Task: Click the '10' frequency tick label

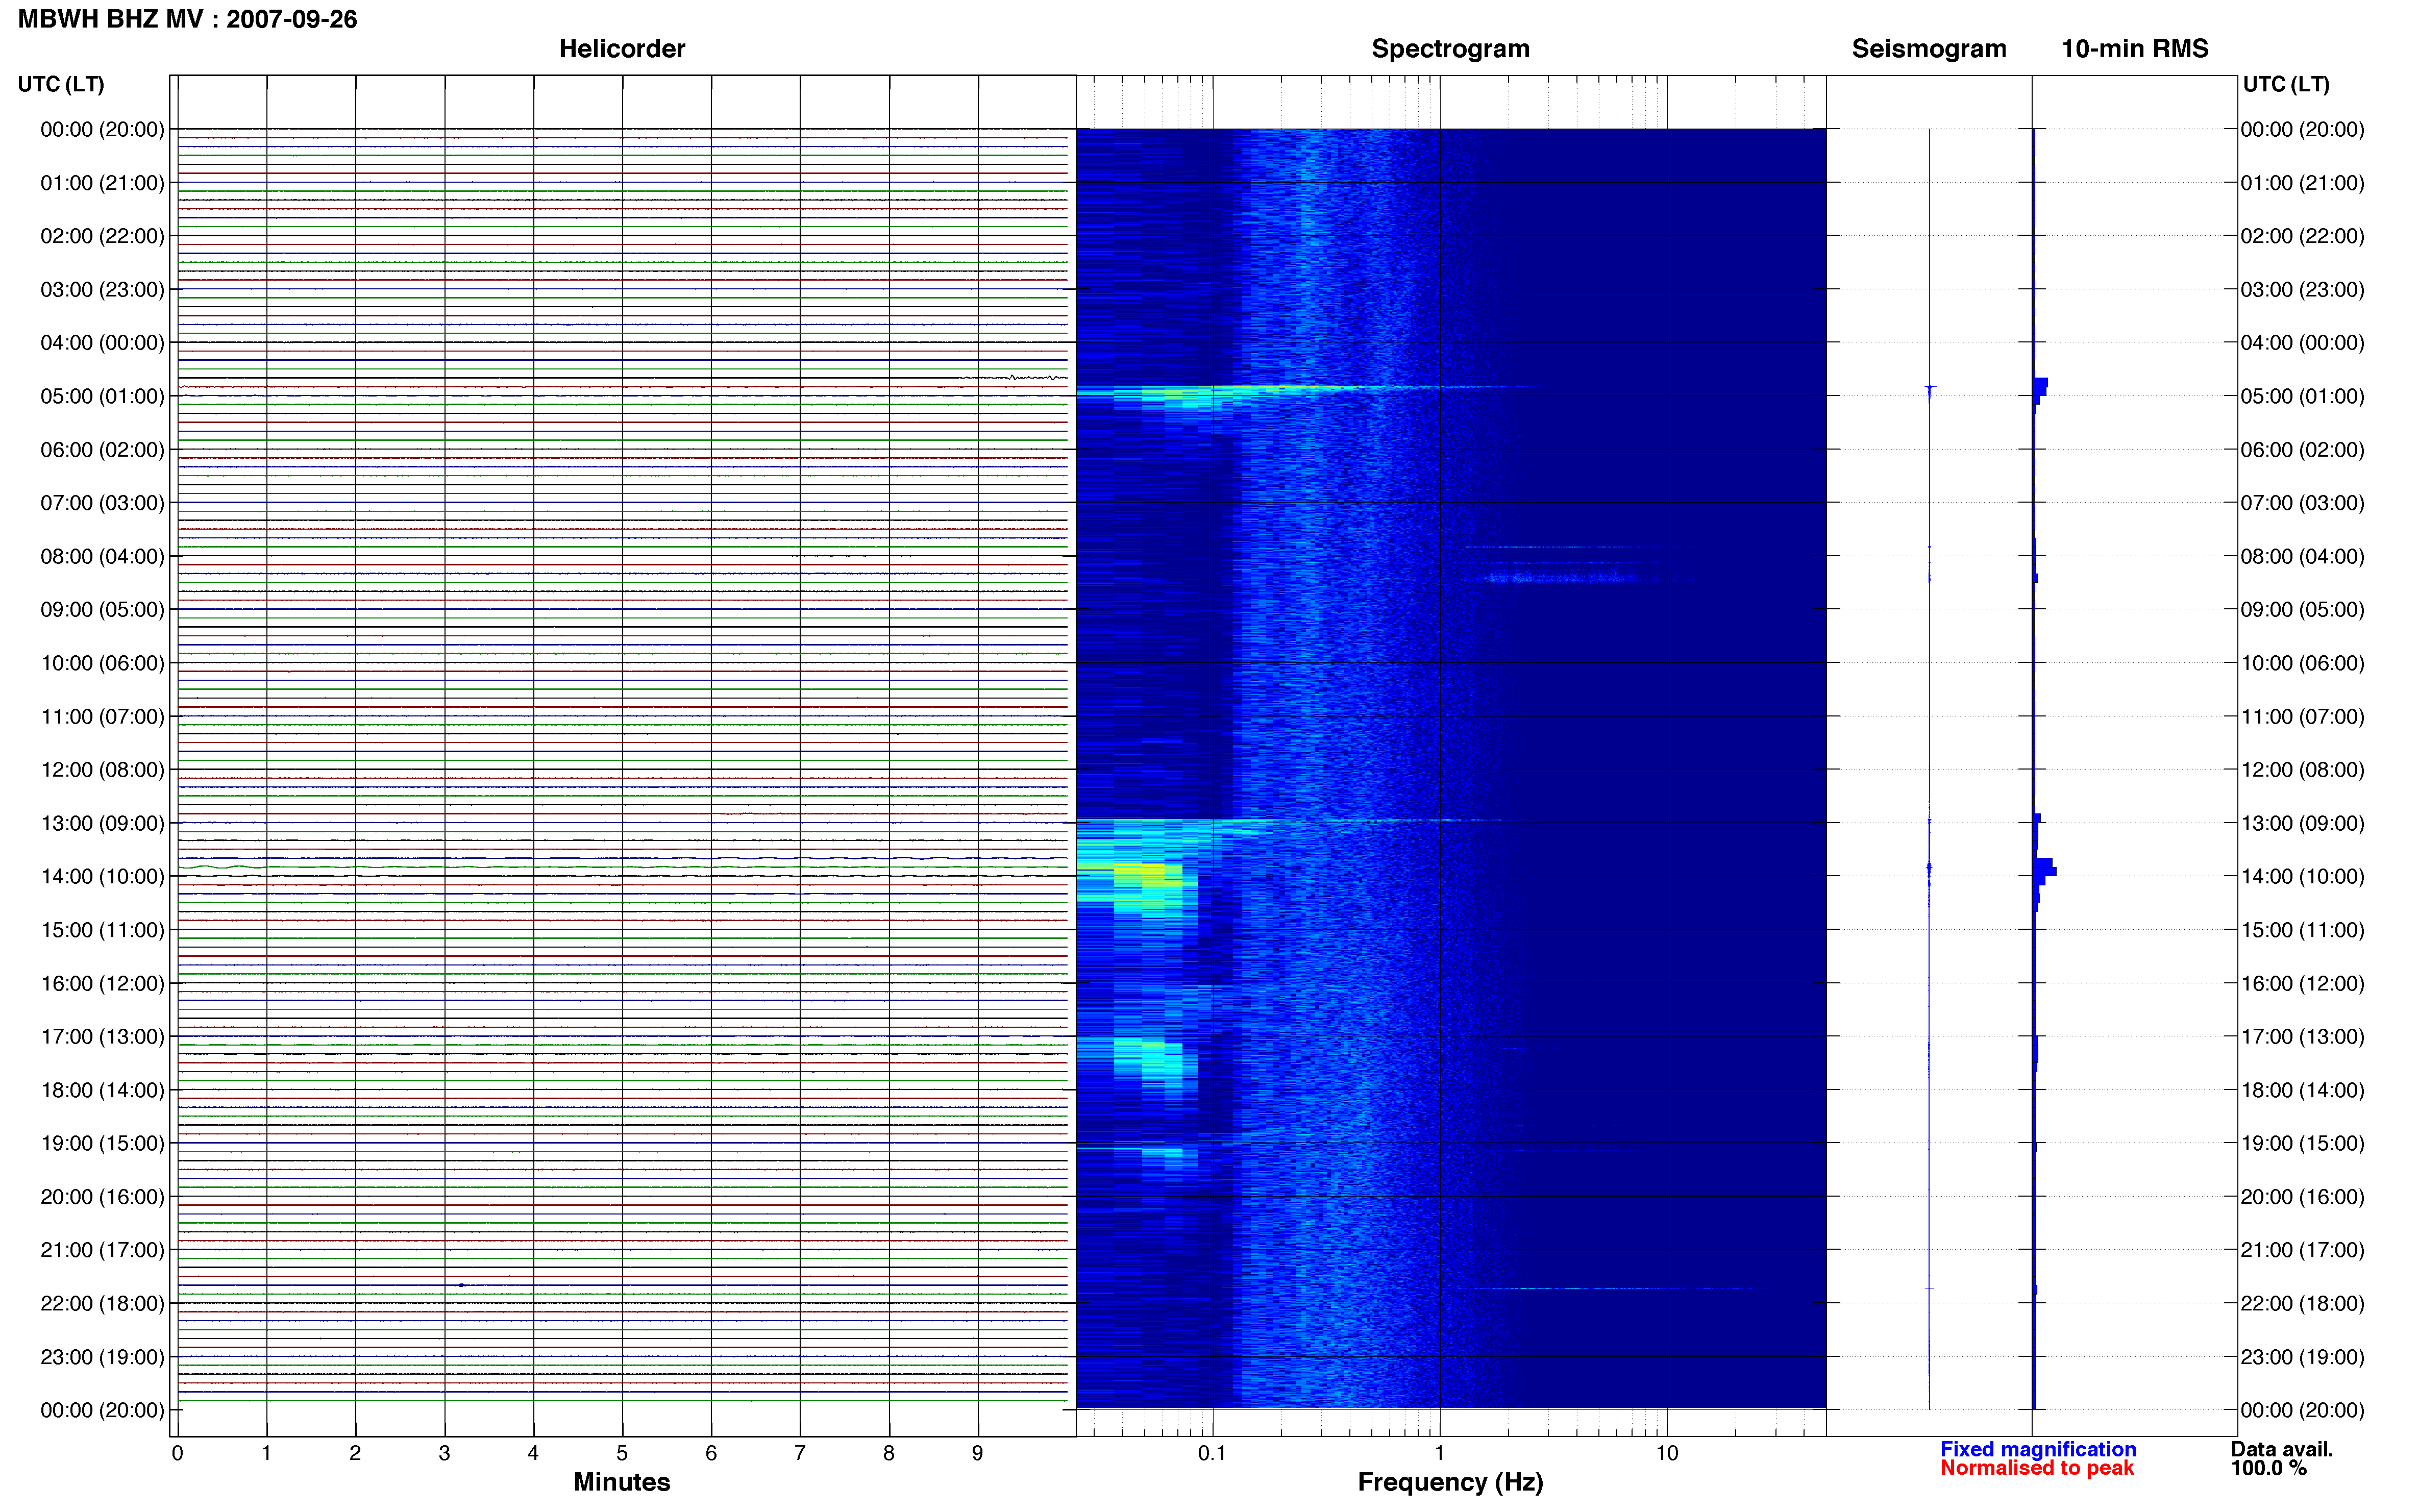Action: pyautogui.click(x=1666, y=1453)
